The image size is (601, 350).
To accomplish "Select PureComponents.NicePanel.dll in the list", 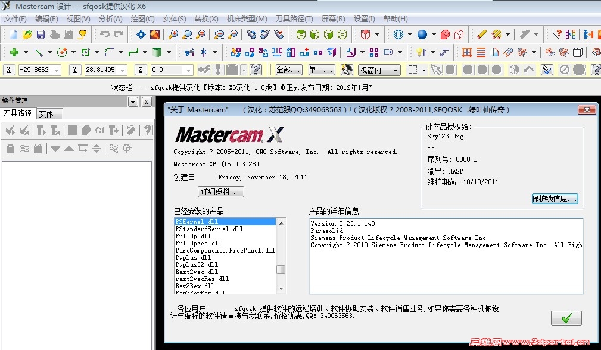I will [225, 250].
